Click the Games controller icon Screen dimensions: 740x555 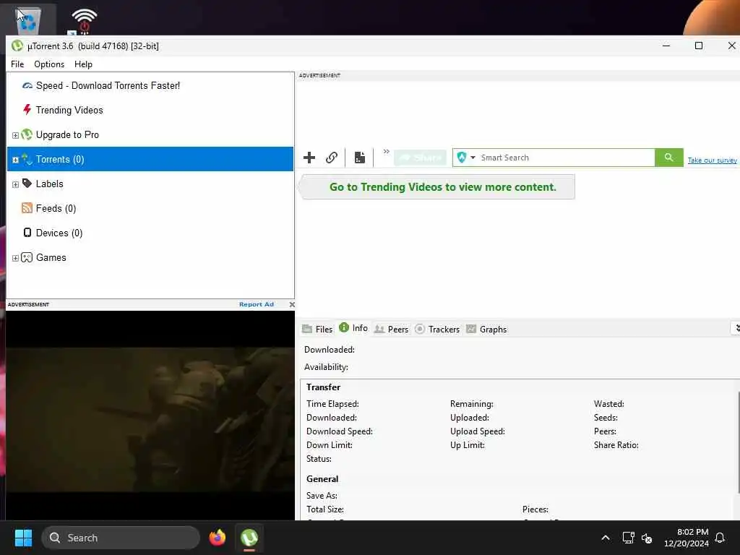27,257
